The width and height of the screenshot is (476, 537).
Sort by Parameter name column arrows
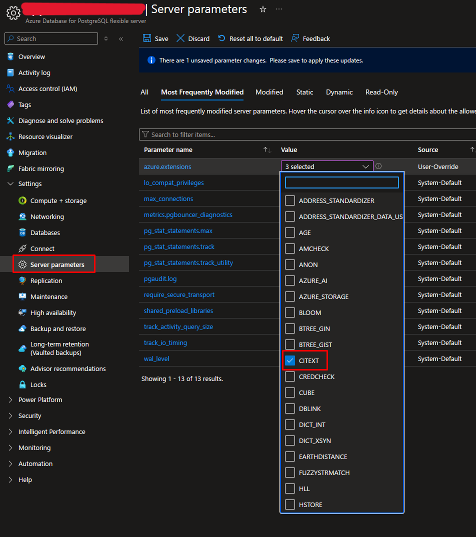tap(267, 150)
